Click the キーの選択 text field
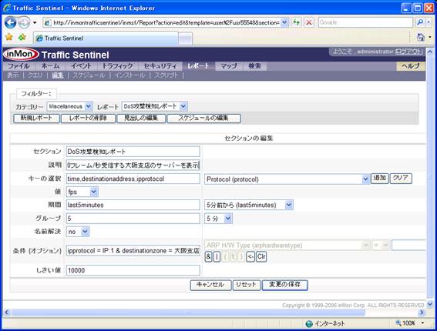Screen dimensions: 437x331 pos(133,179)
